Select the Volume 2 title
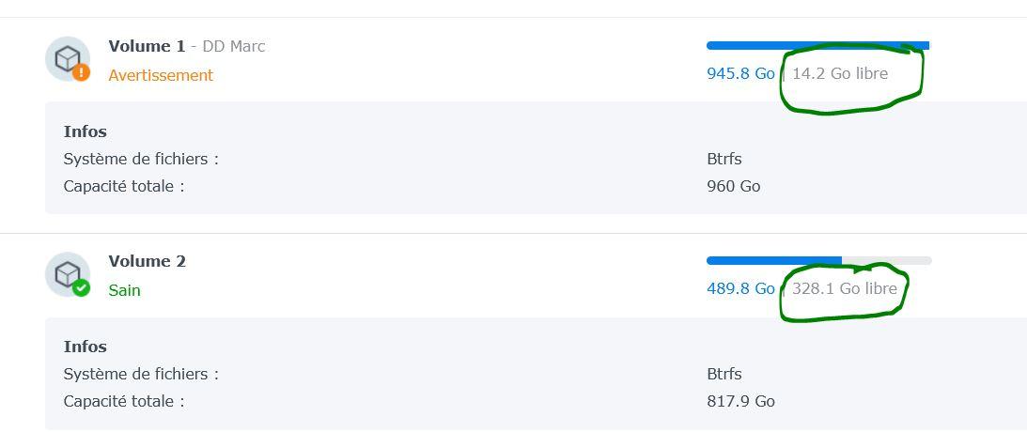Screen dimensions: 1027x432 click(x=148, y=262)
